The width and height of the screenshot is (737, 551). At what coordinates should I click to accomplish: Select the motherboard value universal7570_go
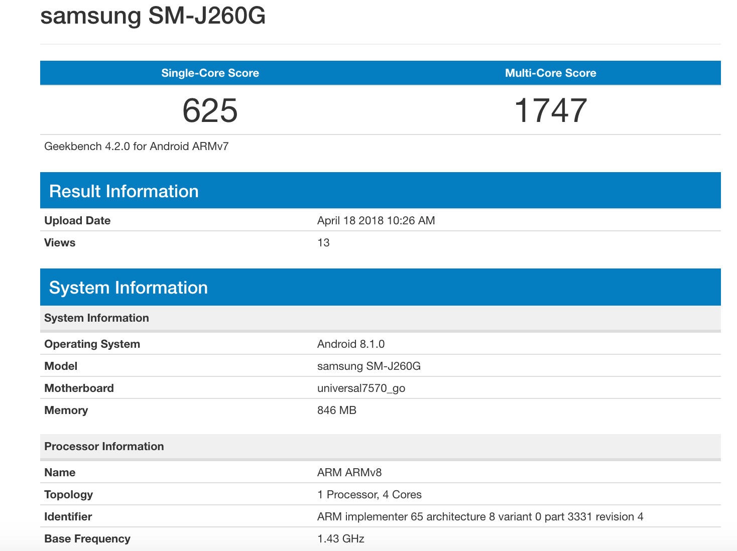[361, 388]
